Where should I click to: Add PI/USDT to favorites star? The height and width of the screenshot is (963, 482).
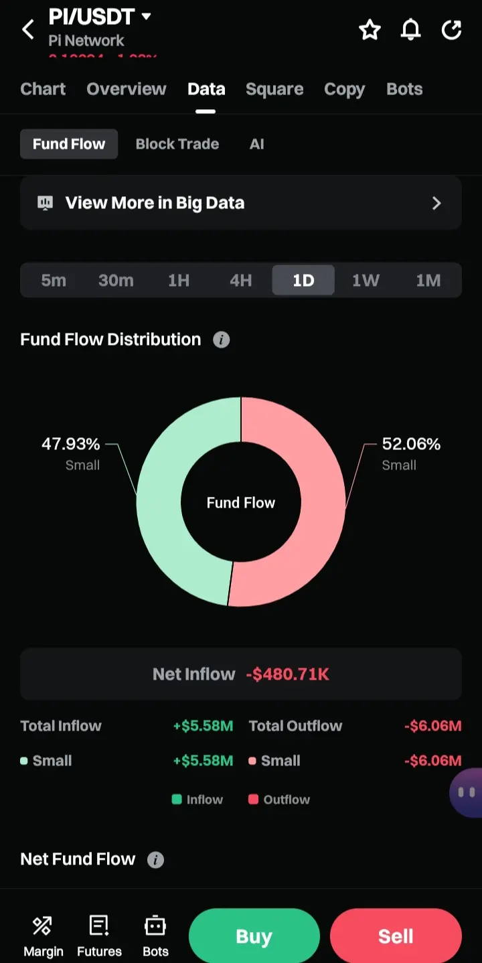tap(370, 29)
